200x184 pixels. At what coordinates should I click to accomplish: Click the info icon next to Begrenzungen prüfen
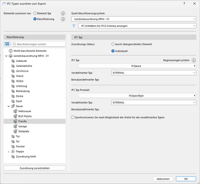[x=193, y=60]
